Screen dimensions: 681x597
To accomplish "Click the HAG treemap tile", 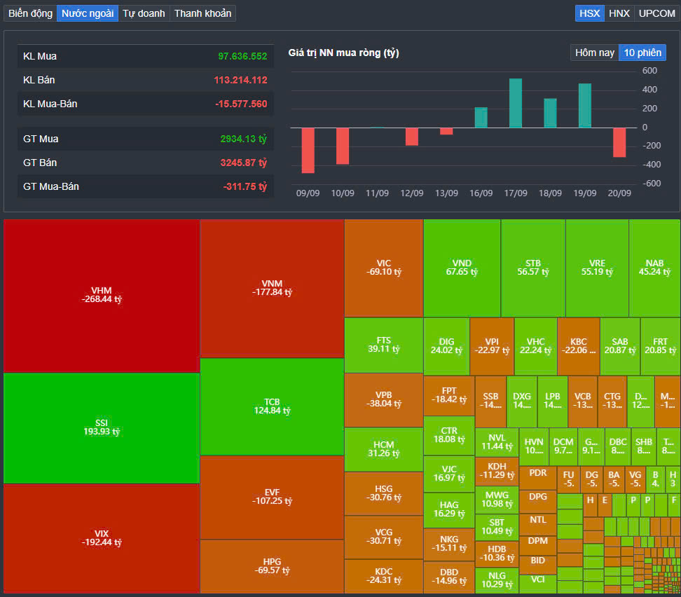I will coord(449,509).
